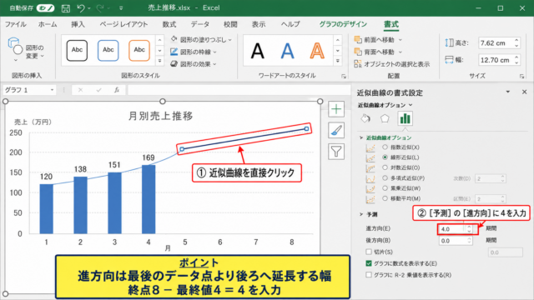This screenshot has height=300, width=534.
Task: Click the redo arrow icon
Action: click(x=100, y=7)
